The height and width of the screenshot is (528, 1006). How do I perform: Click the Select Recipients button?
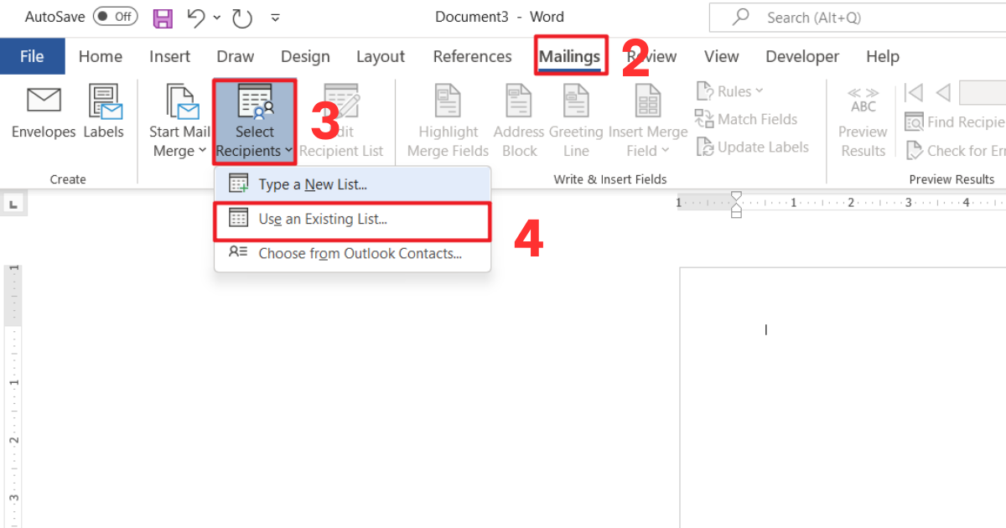[x=254, y=122]
